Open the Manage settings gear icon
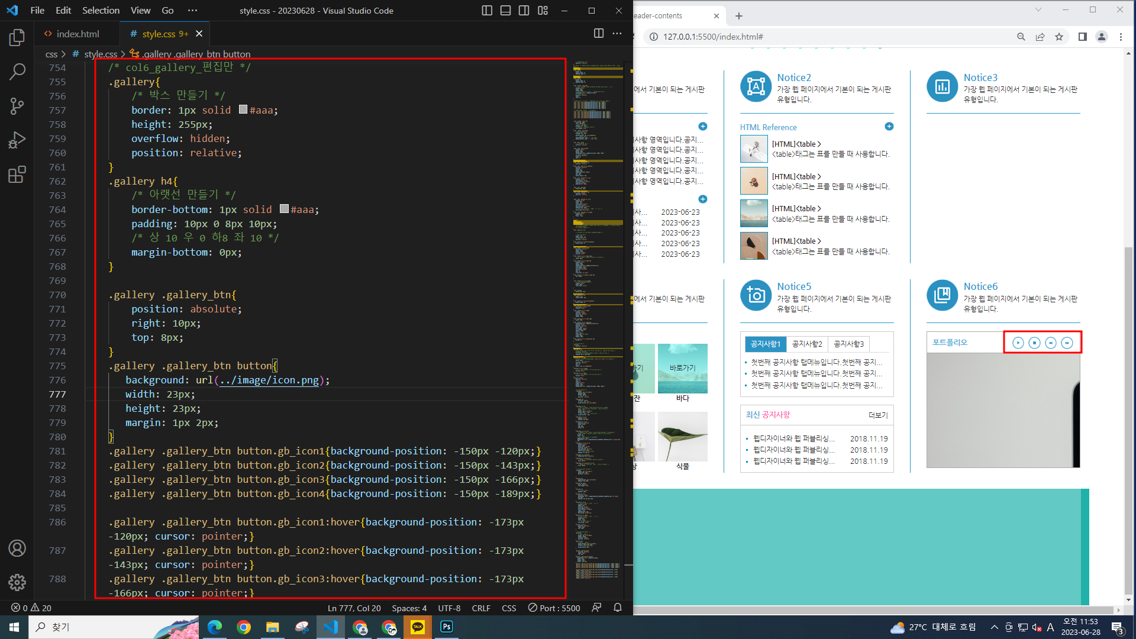 [x=17, y=582]
